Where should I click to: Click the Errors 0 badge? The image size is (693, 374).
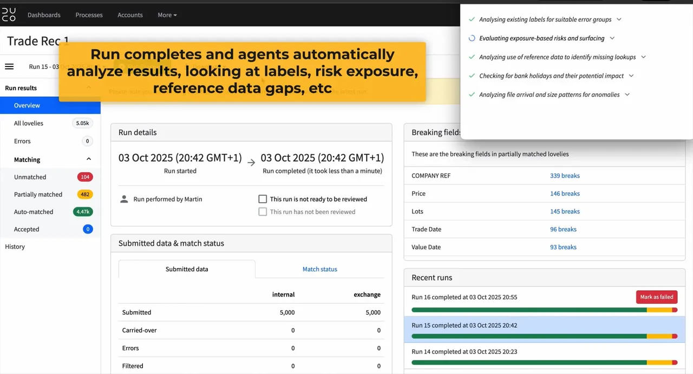coord(88,141)
